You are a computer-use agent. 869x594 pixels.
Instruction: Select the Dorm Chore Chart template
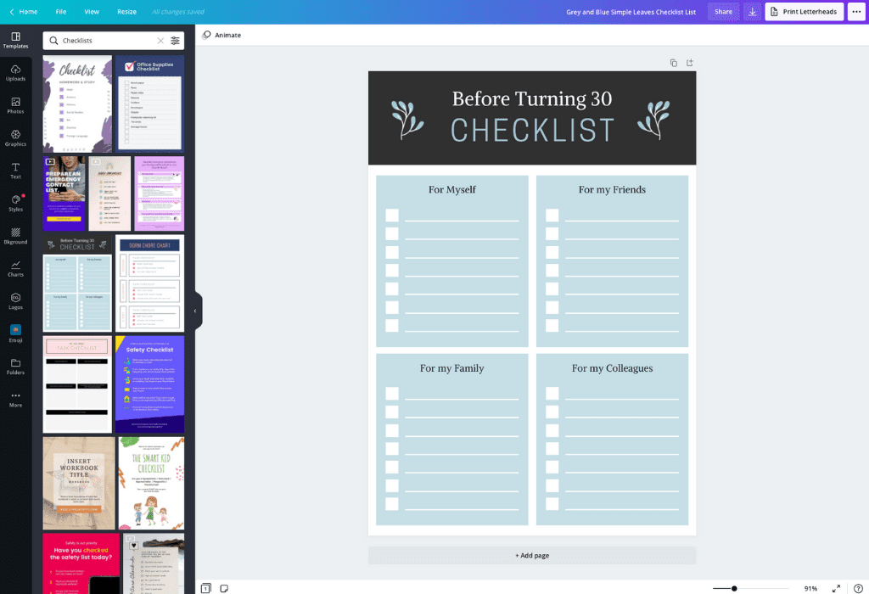click(149, 283)
